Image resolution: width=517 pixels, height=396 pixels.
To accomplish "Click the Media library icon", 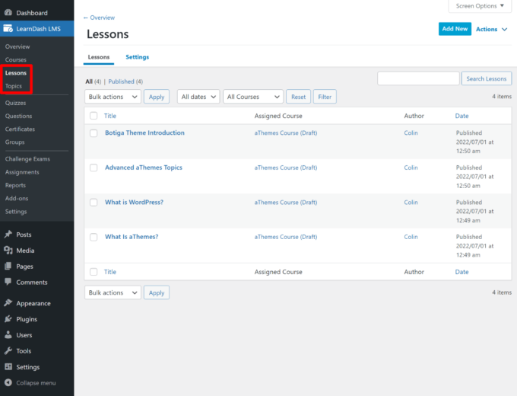I will pos(8,251).
